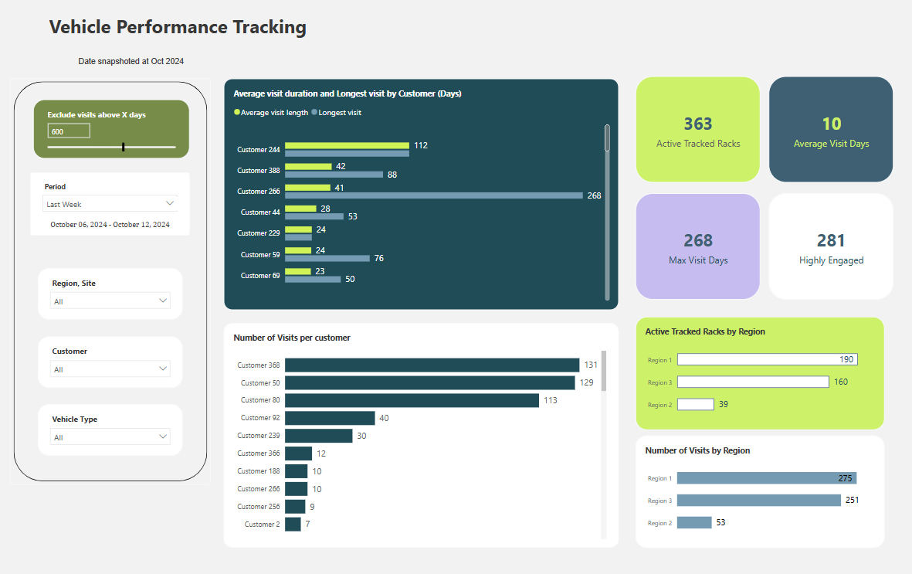The image size is (912, 574).
Task: Select Customer 188 visits bar
Action: click(296, 471)
